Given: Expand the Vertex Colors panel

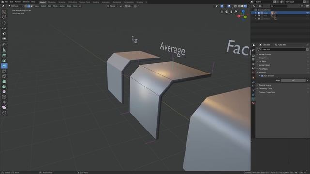Looking at the screenshot, I should pyautogui.click(x=264, y=65).
